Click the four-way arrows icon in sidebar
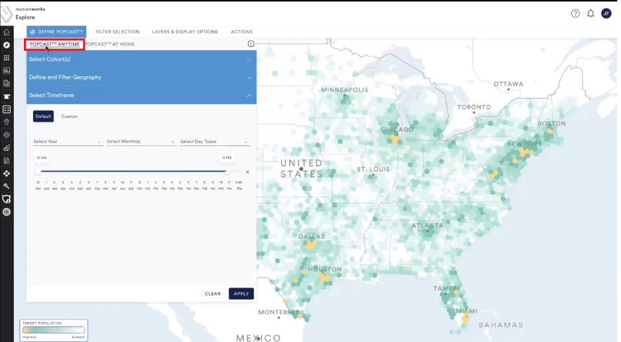This screenshot has width=621, height=342. tap(7, 174)
